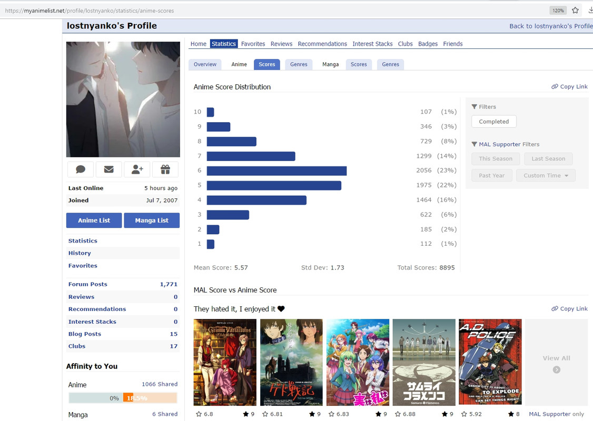Bookmark page with star icon in address bar
593x421 pixels.
[575, 11]
